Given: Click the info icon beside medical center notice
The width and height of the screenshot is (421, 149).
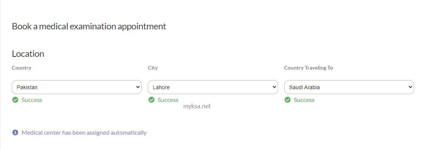Looking at the screenshot, I should (x=15, y=132).
